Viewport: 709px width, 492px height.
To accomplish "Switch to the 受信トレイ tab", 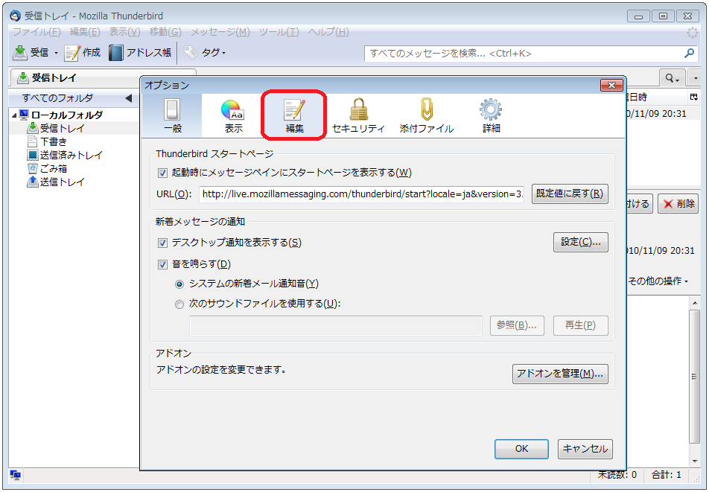I will point(103,78).
